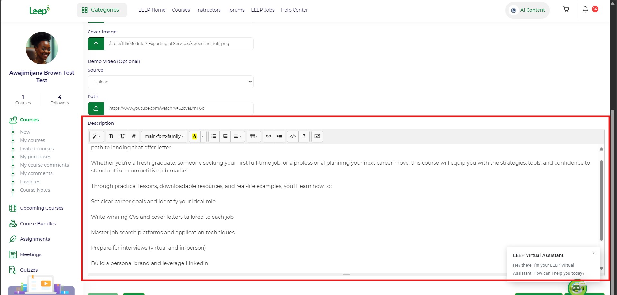Open the notifications bell
Image resolution: width=617 pixels, height=295 pixels.
pos(585,10)
